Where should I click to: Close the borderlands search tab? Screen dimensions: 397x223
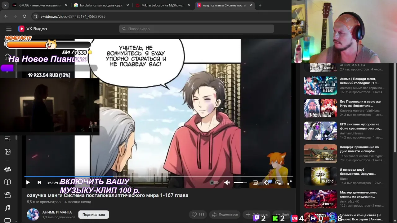(x=127, y=5)
